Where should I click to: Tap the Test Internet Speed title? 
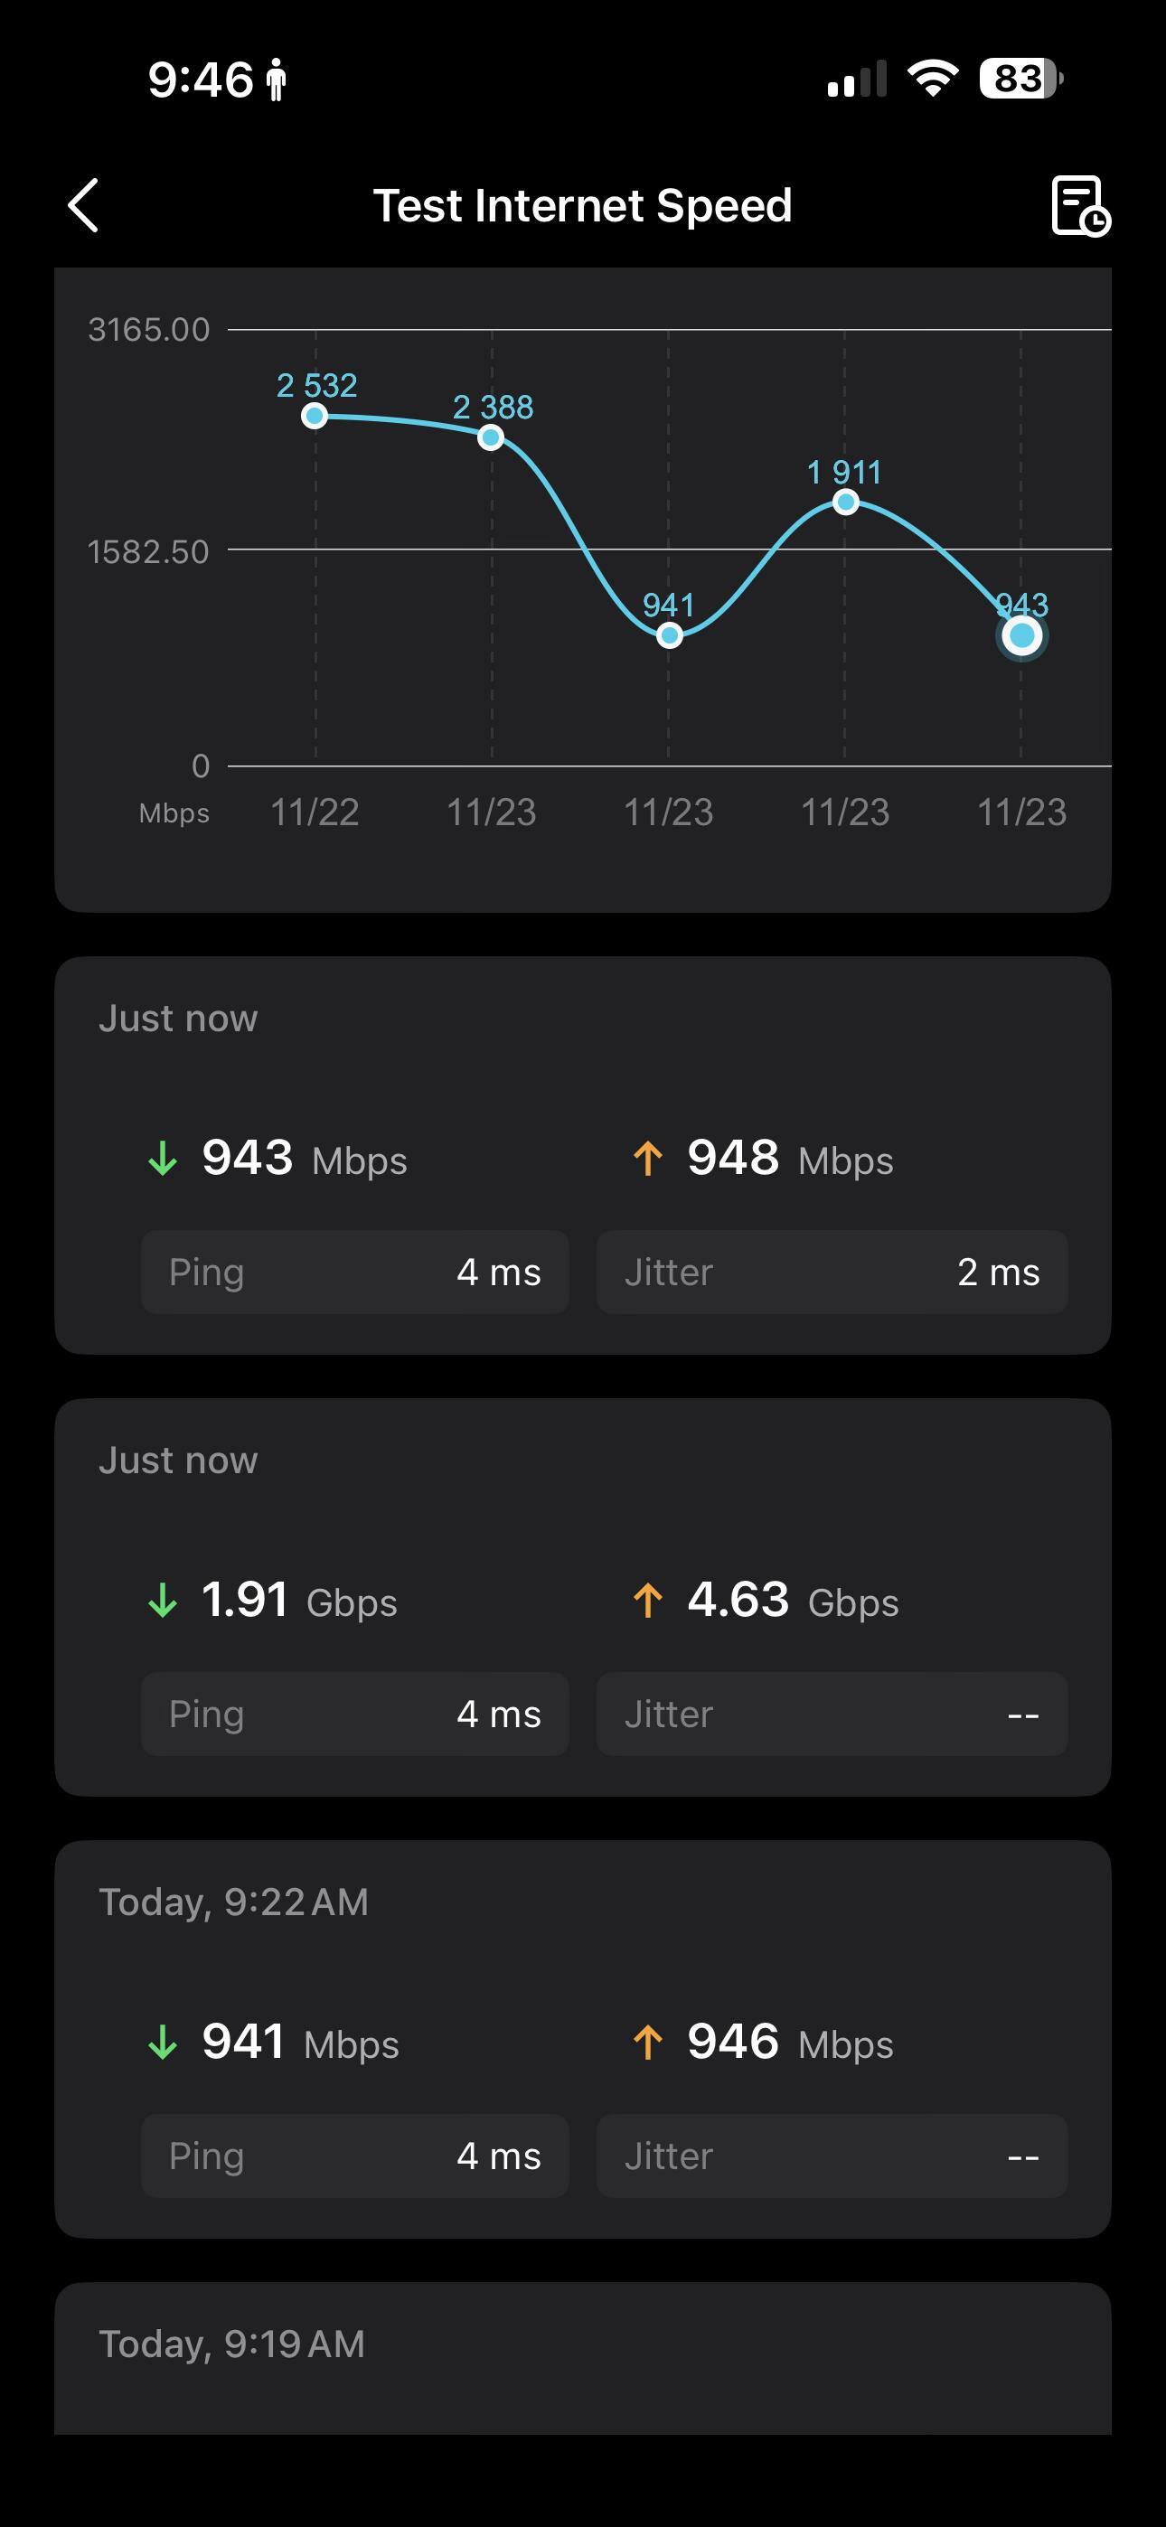[582, 206]
